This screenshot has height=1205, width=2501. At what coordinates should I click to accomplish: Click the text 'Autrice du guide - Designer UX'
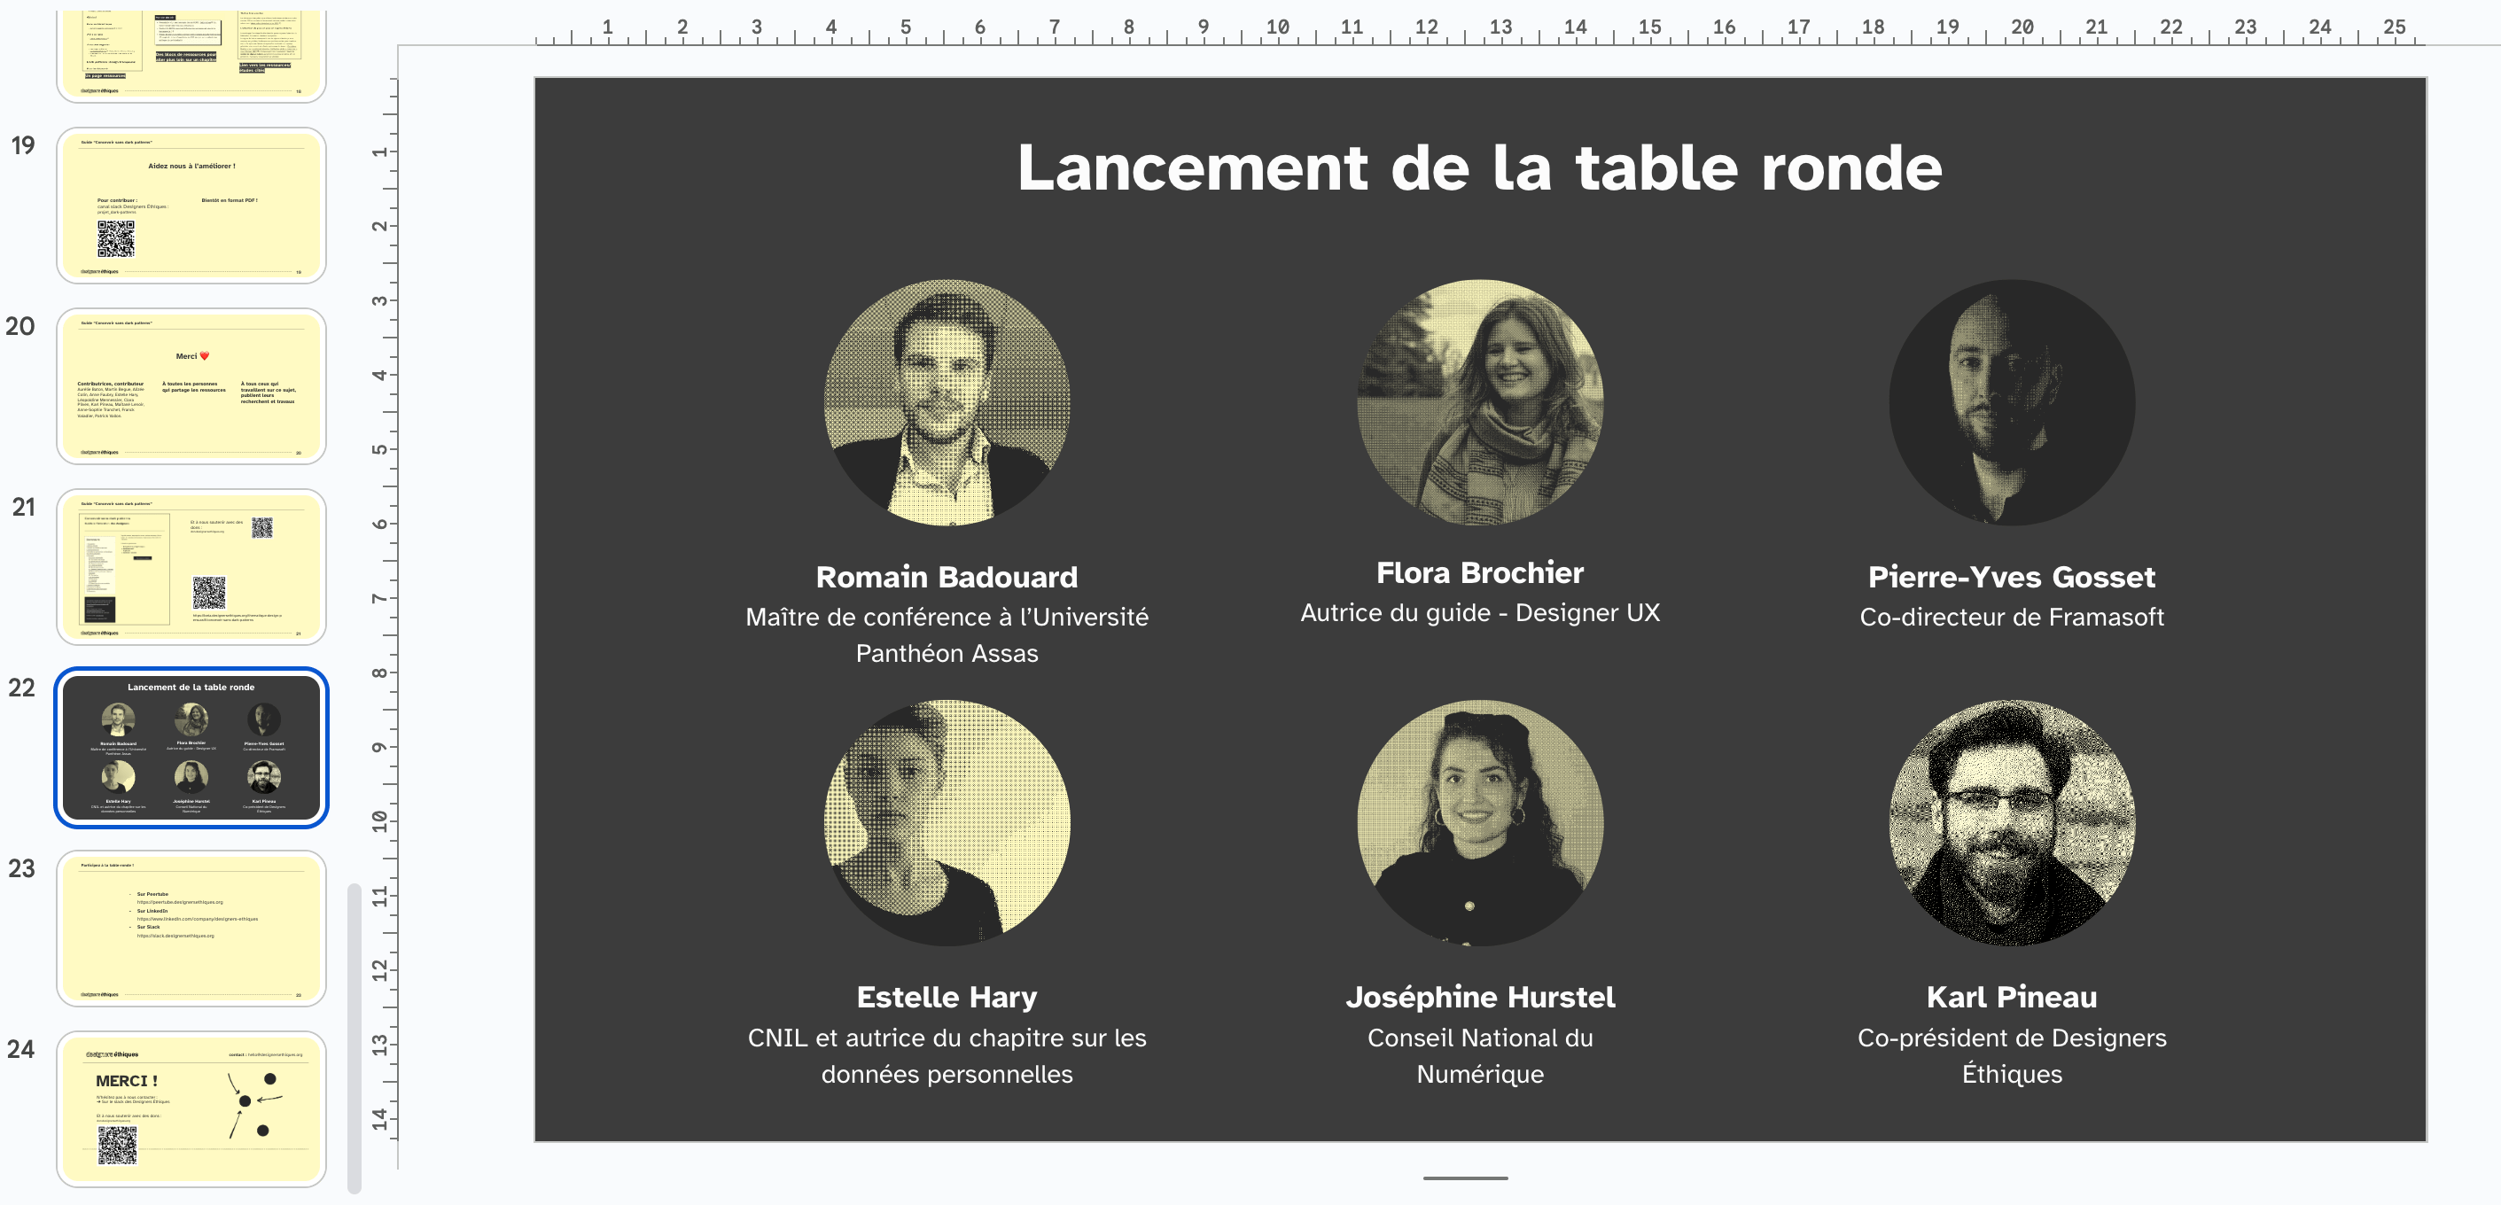(x=1480, y=613)
